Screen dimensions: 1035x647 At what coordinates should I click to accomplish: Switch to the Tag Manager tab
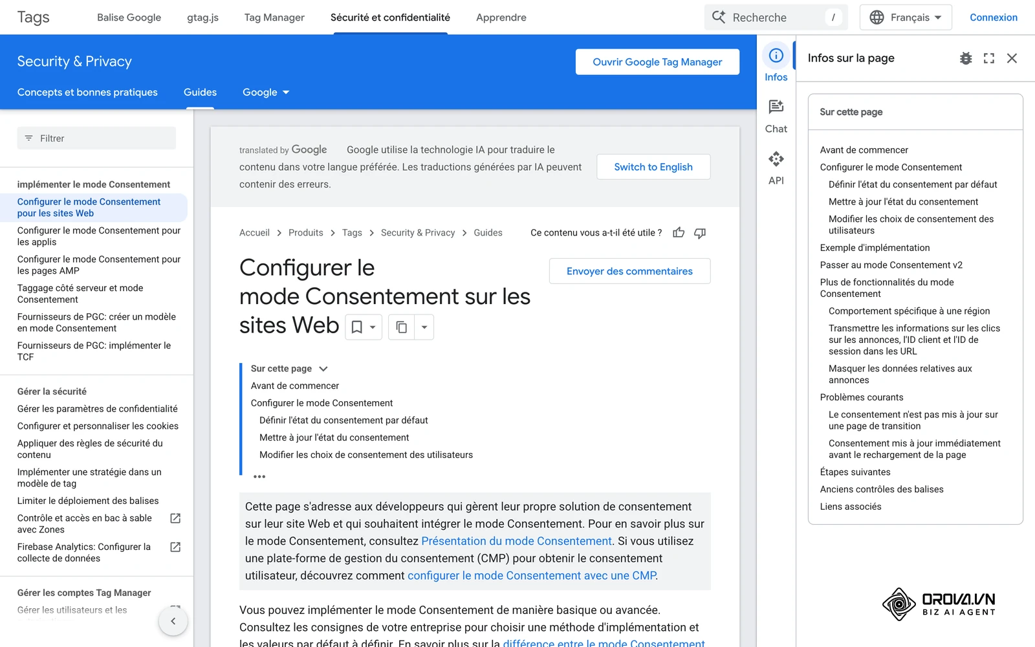(x=274, y=17)
